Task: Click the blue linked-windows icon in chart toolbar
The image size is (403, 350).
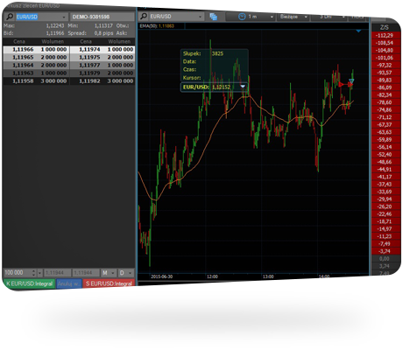Action: 214,17
